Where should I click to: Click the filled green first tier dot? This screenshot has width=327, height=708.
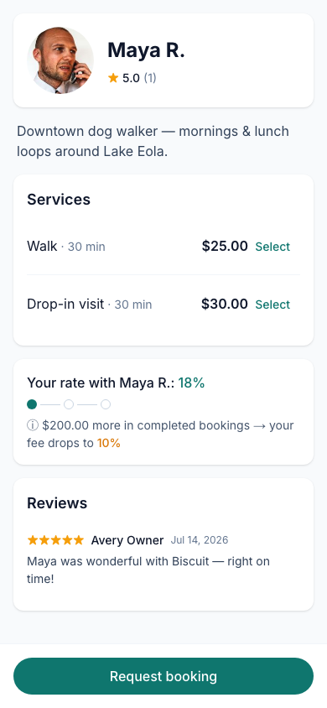click(32, 404)
